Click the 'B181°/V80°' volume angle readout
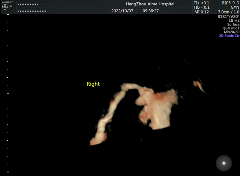 click(229, 16)
